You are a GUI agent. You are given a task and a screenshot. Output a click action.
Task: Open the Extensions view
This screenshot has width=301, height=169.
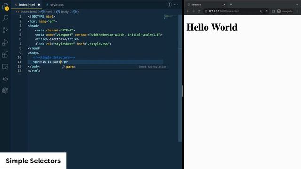click(5, 54)
